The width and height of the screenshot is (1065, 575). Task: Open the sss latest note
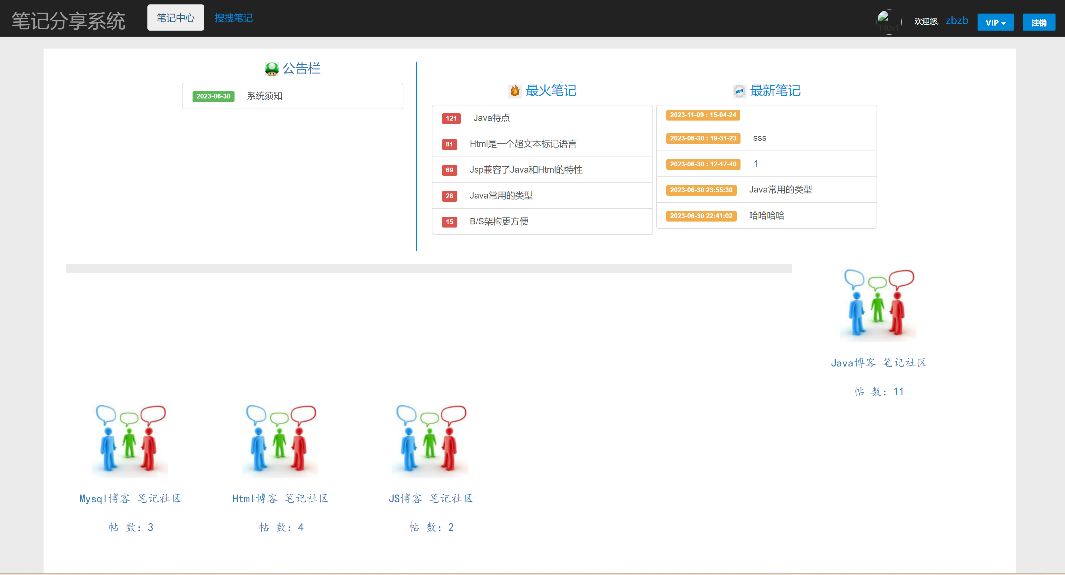click(x=759, y=138)
